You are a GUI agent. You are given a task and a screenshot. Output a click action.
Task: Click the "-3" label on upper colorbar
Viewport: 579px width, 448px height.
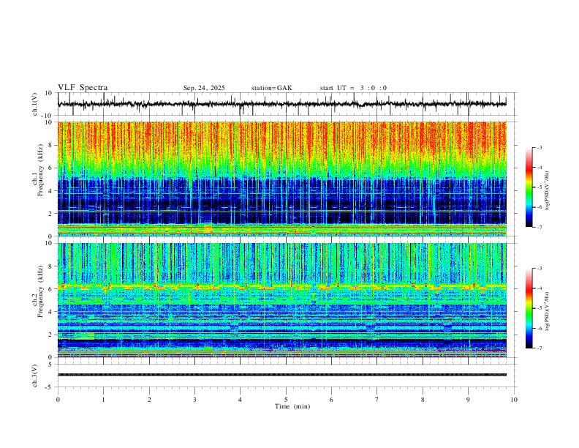(539, 147)
